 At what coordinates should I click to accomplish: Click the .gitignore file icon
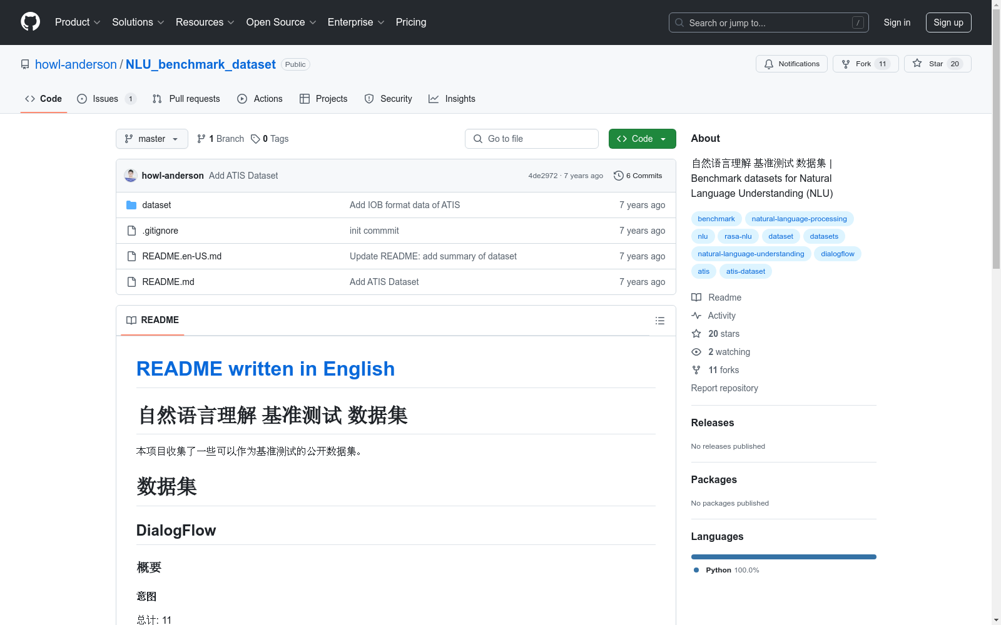[131, 231]
